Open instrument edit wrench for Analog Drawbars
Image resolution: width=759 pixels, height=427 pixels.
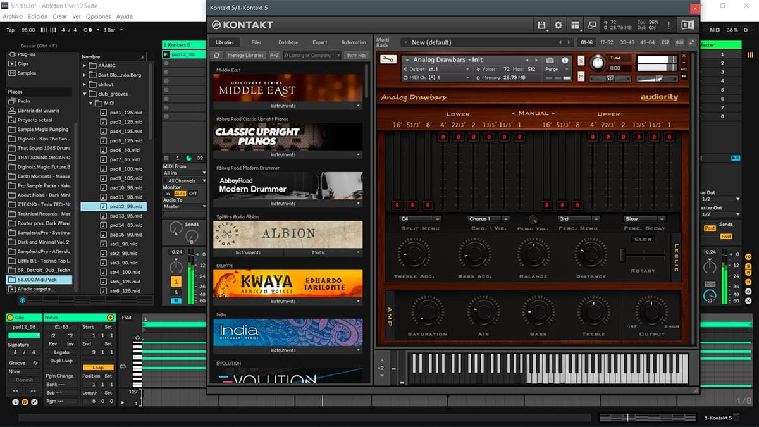click(x=388, y=59)
